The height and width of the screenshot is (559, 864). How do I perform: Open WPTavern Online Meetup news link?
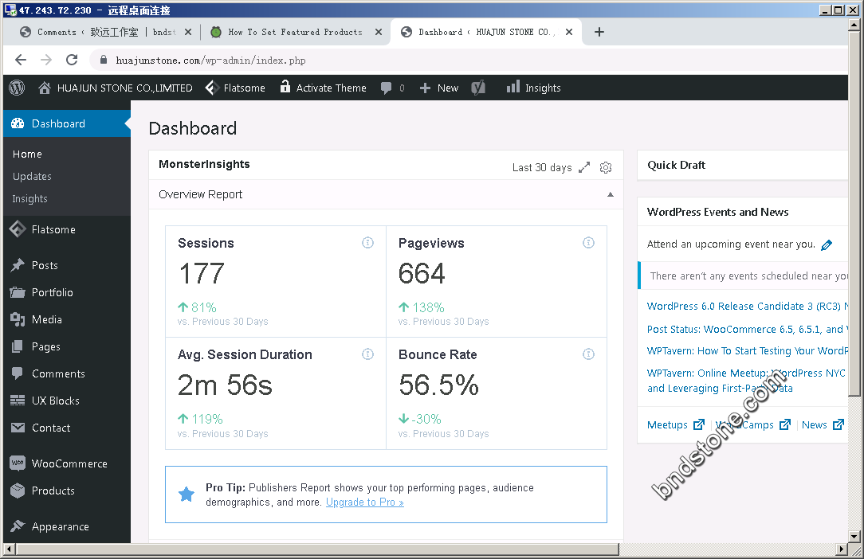[746, 381]
